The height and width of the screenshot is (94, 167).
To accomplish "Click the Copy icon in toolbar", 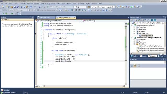I will click(24, 7).
